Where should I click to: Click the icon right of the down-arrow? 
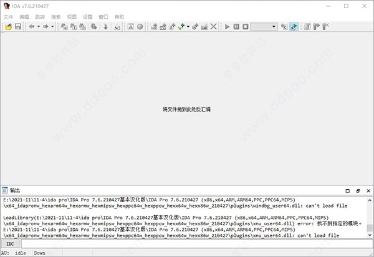click(x=117, y=26)
